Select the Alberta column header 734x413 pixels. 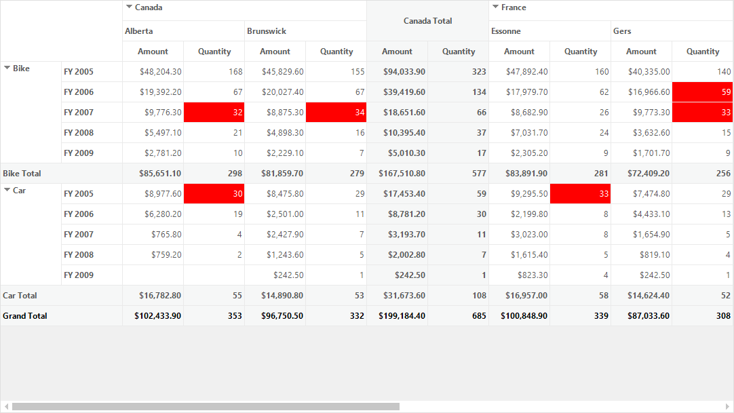[x=183, y=31]
